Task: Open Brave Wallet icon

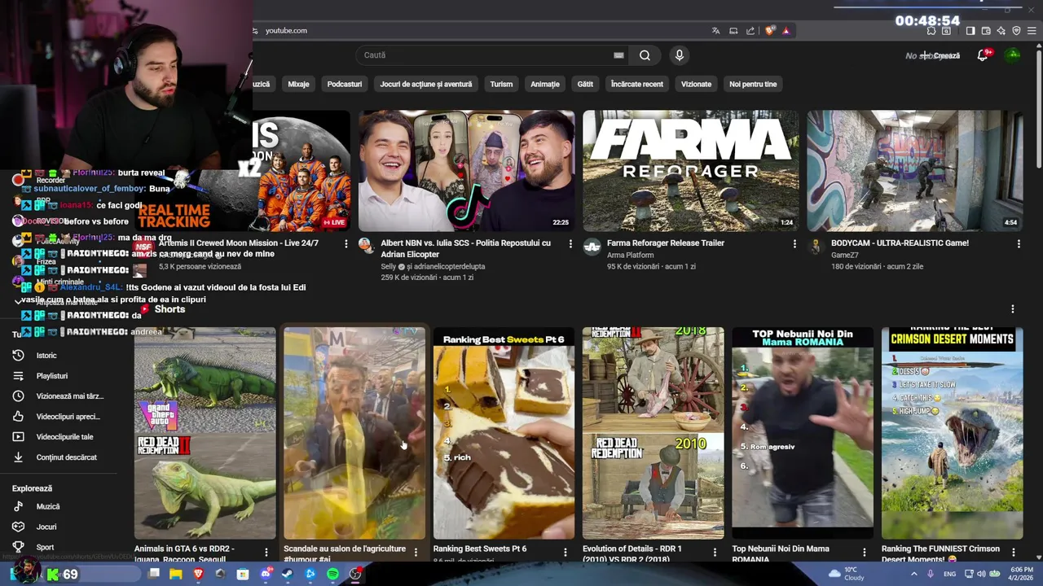Action: point(986,31)
